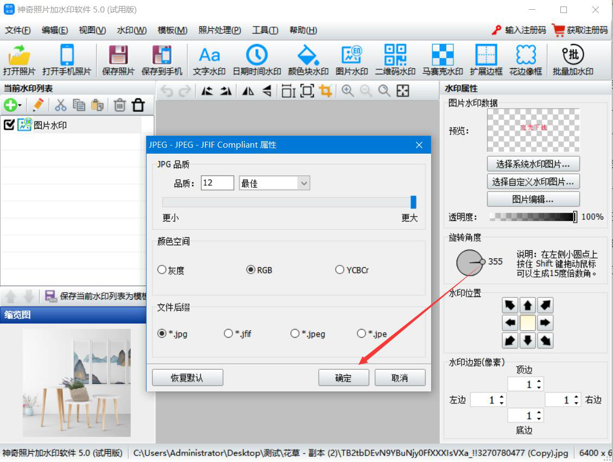Viewport: 613px width, 462px height.
Task: Open the 工具(T) menu
Action: click(x=265, y=30)
